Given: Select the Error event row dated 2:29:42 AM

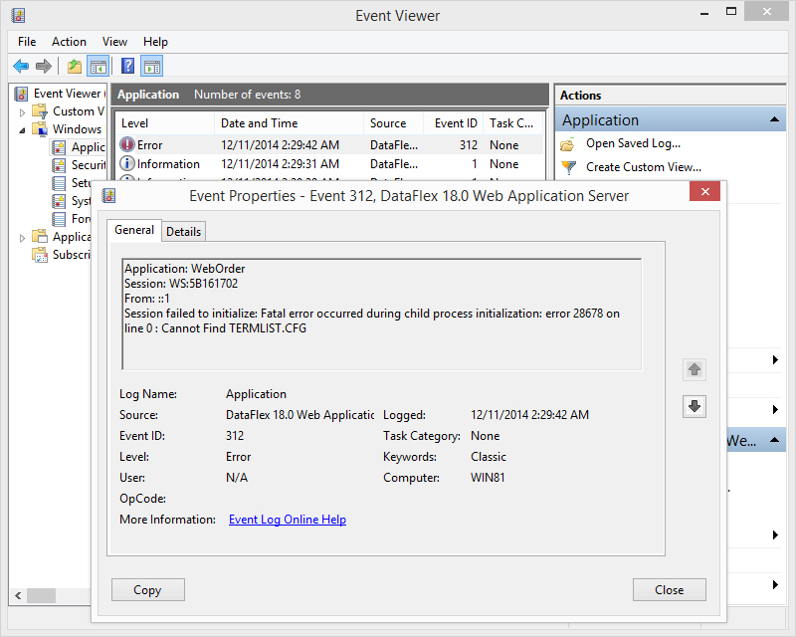Looking at the screenshot, I should coord(330,144).
